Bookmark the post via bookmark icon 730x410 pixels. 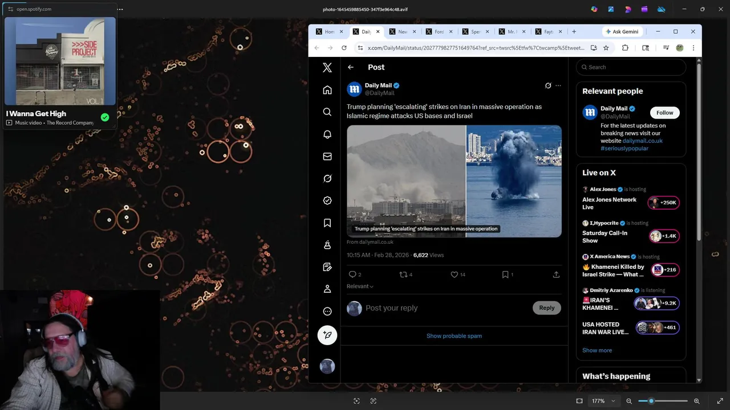tap(505, 274)
